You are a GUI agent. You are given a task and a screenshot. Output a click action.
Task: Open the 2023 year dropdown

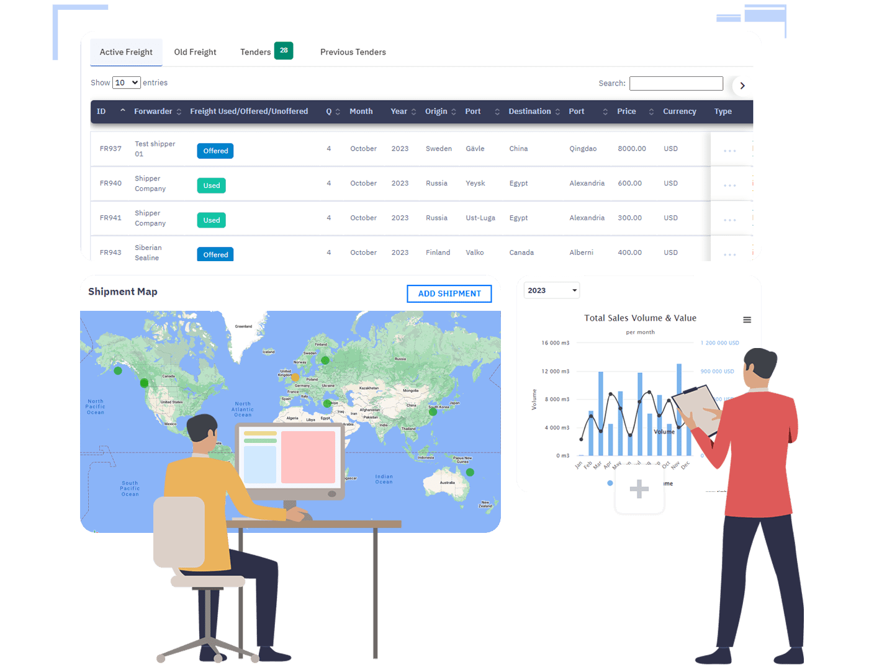[552, 290]
